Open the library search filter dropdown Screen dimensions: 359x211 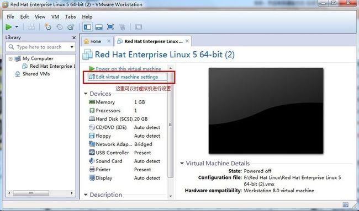pos(72,47)
